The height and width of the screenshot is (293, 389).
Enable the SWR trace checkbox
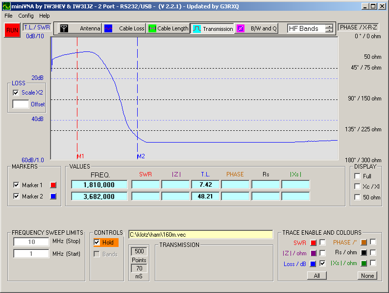click(x=322, y=242)
